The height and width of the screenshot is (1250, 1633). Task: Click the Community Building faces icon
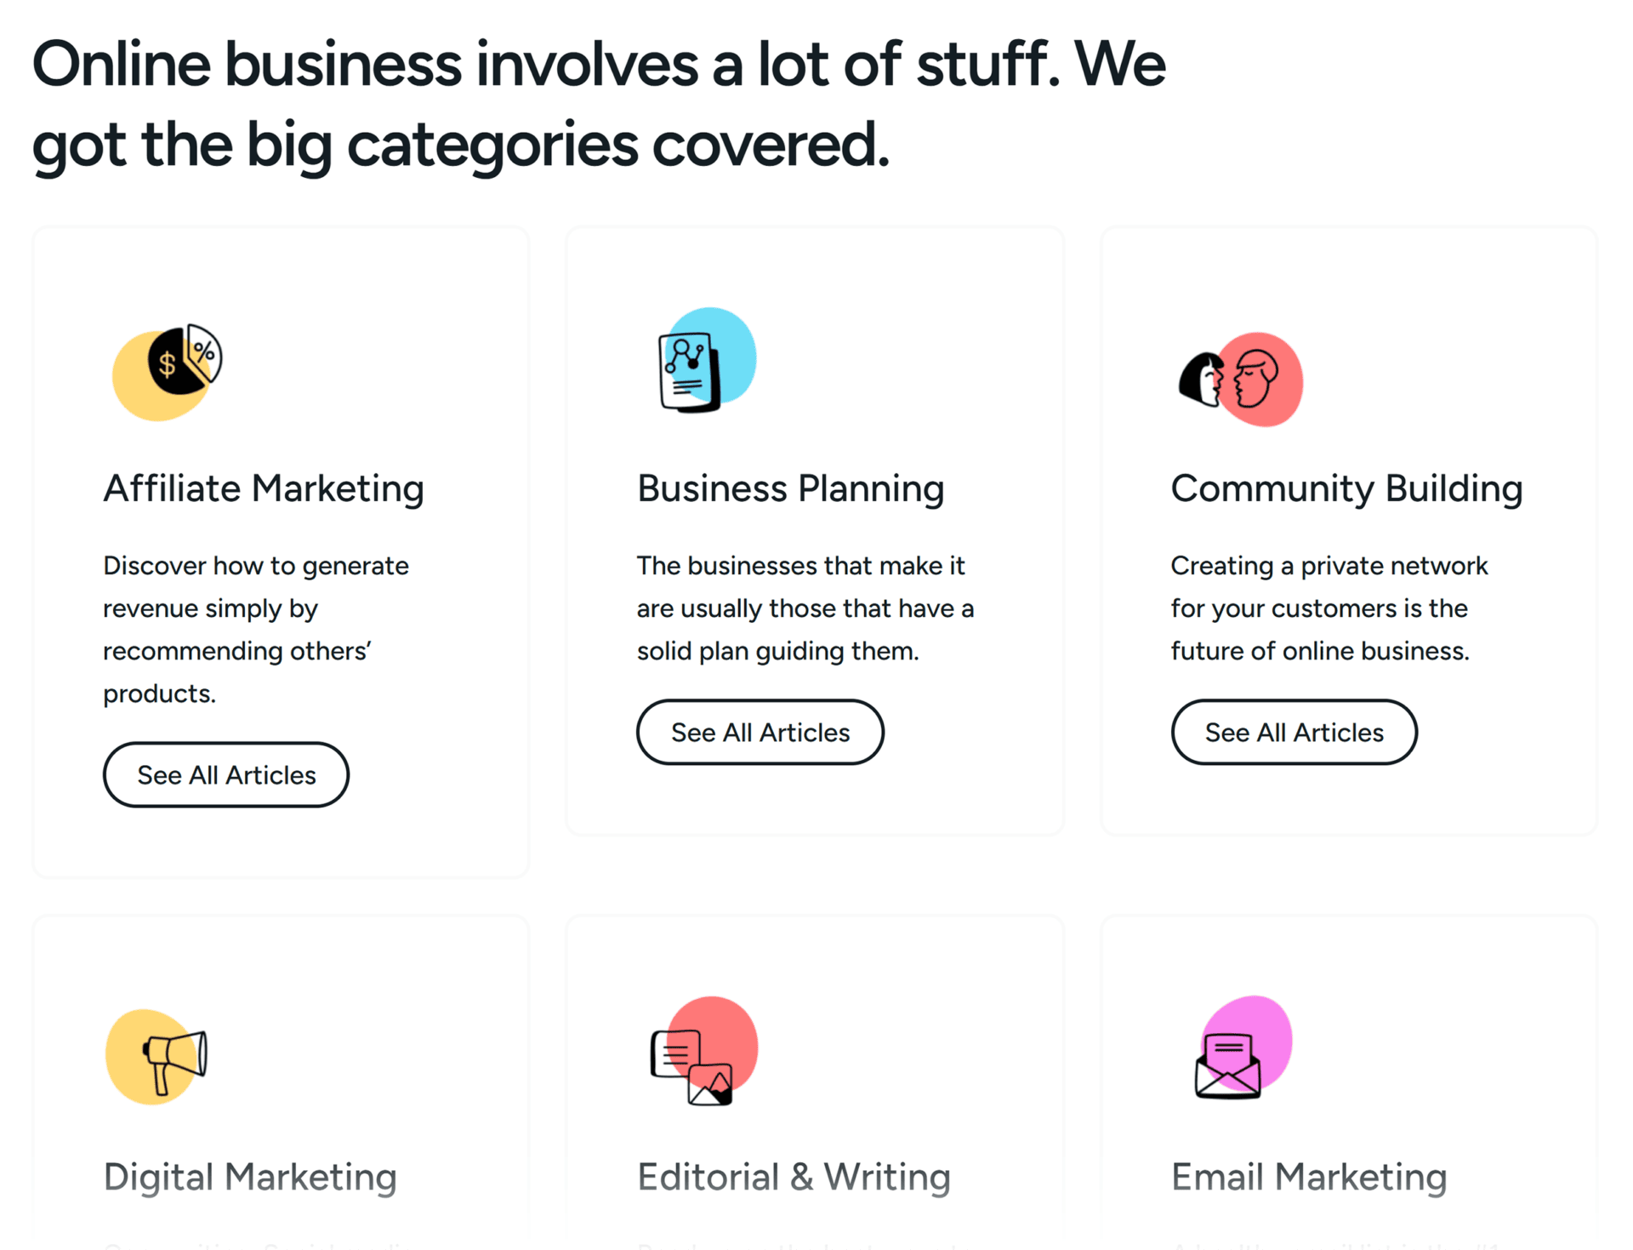[1240, 380]
